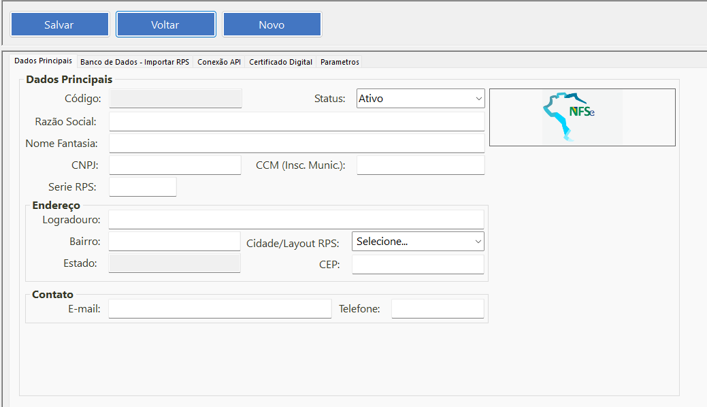Click into the CEP field
This screenshot has width=707, height=407.
[418, 265]
